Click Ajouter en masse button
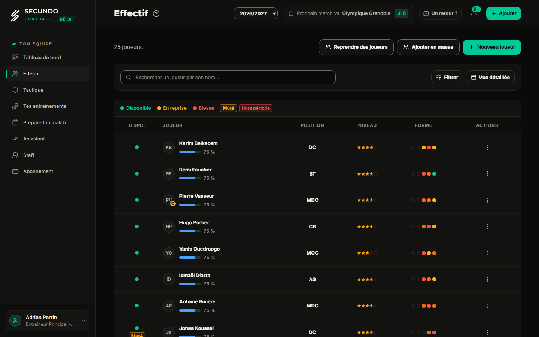Viewport: 539px width, 337px height. click(428, 47)
